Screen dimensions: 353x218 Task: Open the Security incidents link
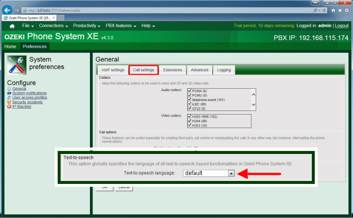pos(28,102)
